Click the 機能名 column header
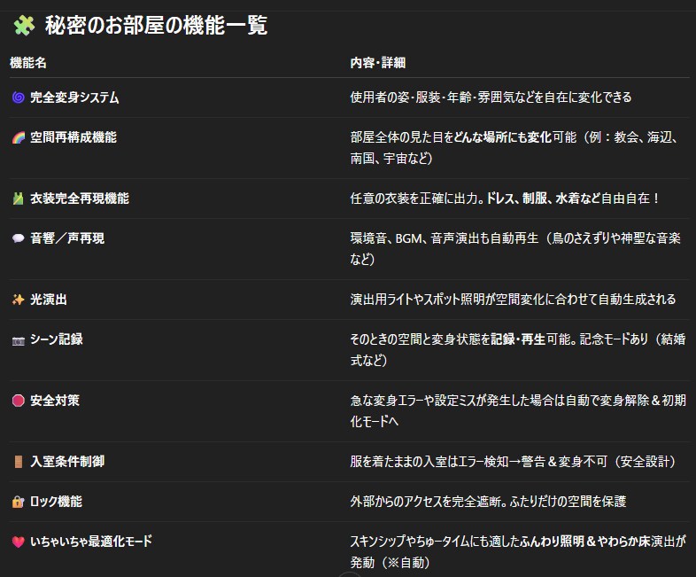 pos(28,63)
